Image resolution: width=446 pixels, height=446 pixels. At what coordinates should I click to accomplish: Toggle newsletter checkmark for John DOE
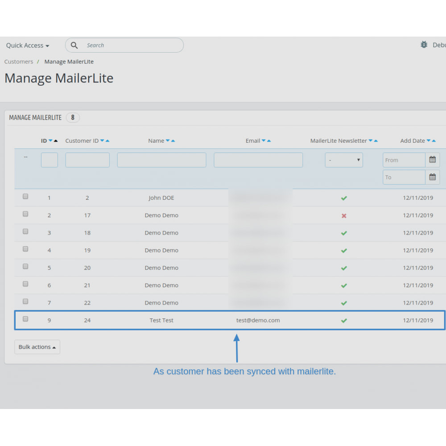tap(344, 198)
